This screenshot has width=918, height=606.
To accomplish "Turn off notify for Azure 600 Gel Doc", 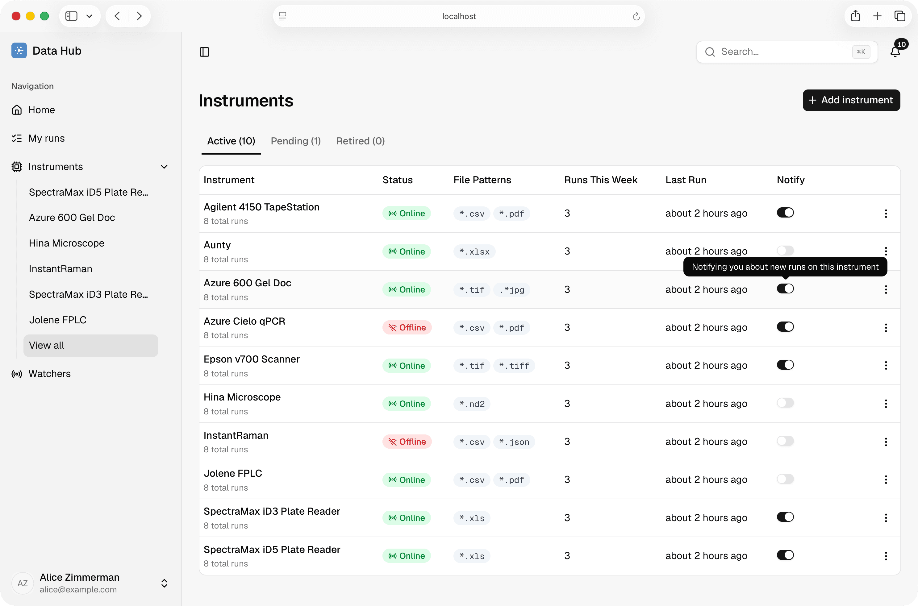I will click(x=785, y=289).
